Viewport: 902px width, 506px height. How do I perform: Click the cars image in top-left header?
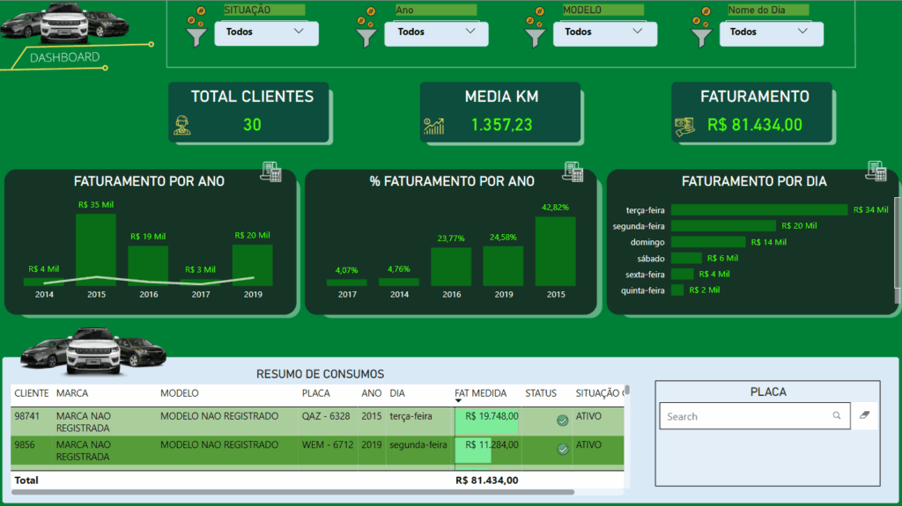(64, 24)
